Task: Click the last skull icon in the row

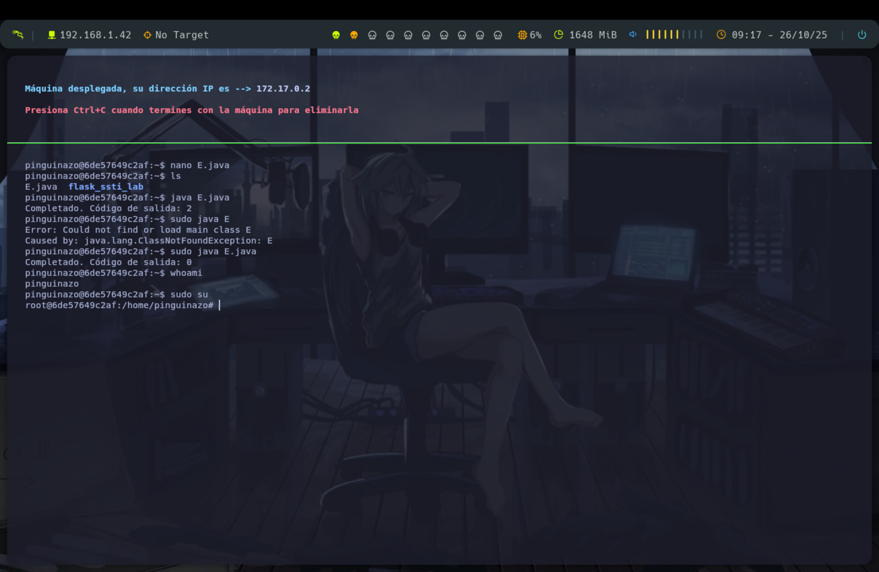Action: pos(498,35)
